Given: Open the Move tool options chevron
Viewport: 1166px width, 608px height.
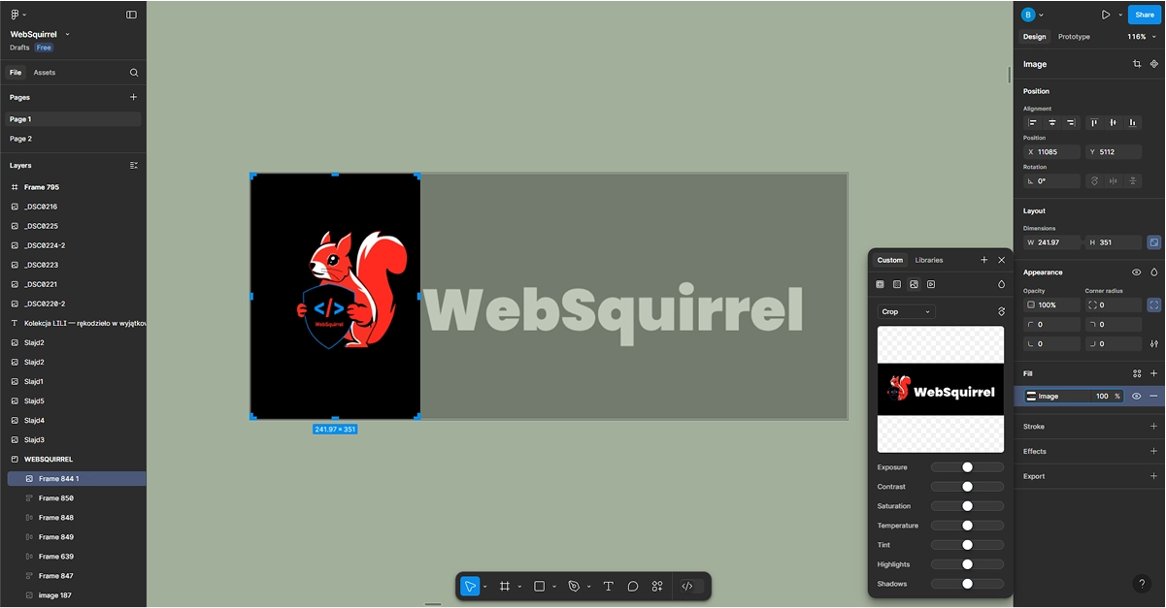Looking at the screenshot, I should pos(484,586).
